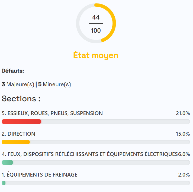
Task: Open the 2. Direction section
Action: tap(18, 134)
